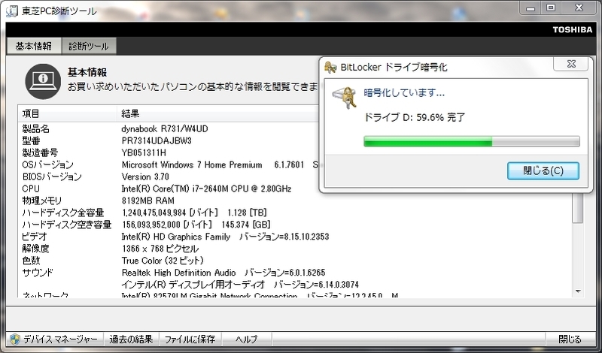The height and width of the screenshot is (353, 602).
Task: Select the 物理メモリ row label
Action: (x=42, y=201)
